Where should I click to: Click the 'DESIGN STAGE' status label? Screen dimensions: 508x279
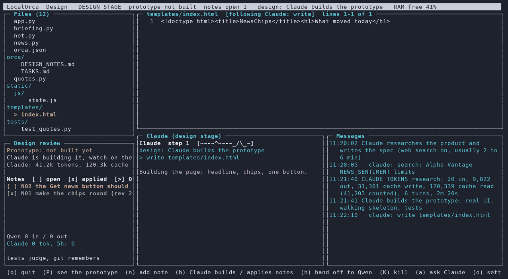pos(100,7)
